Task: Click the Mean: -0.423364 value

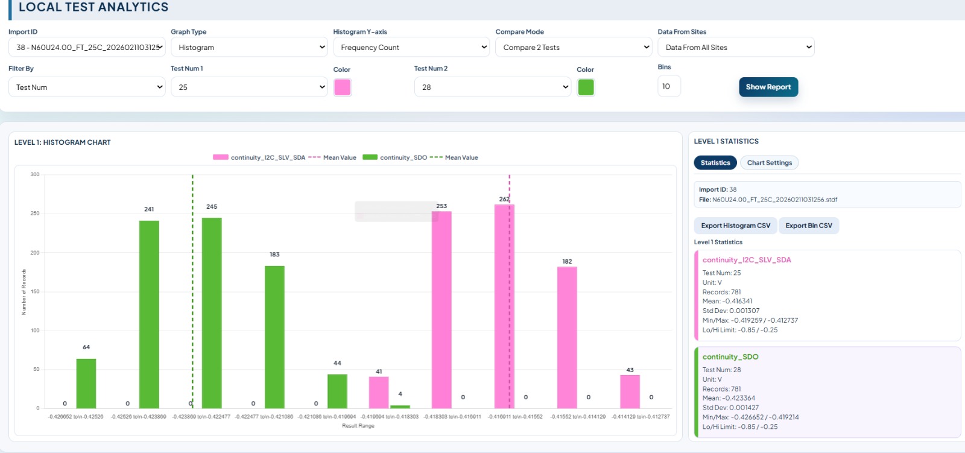Action: [729, 398]
